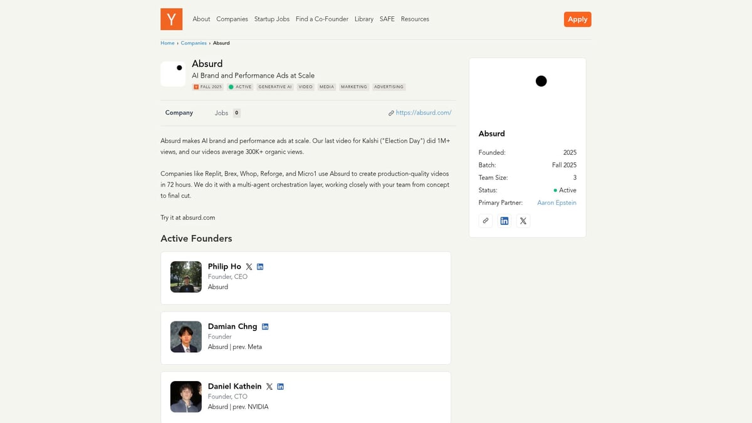Open Daniel Kathein's X profile icon
Screen dimensions: 752x423
(x=269, y=387)
